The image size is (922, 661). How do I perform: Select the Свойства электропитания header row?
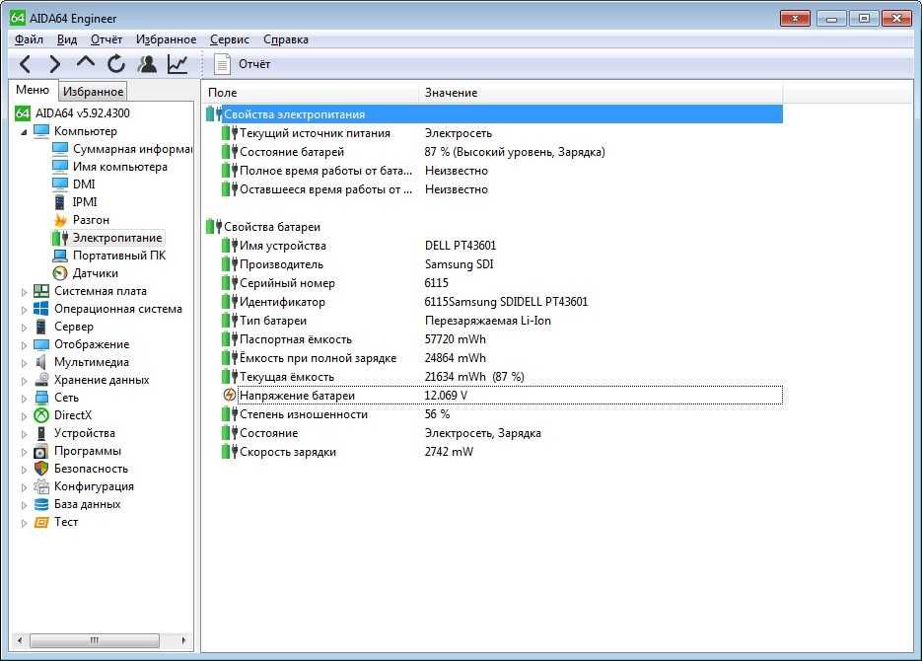[x=494, y=114]
